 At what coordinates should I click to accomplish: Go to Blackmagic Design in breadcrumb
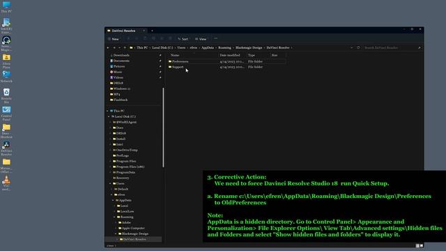point(249,48)
